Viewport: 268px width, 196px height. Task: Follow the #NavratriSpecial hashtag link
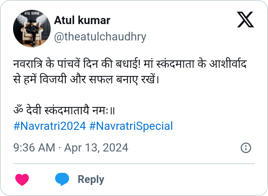click(x=131, y=126)
